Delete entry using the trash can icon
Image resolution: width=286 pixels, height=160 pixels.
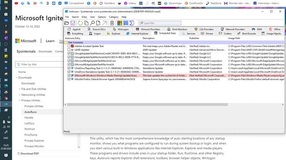tap(112, 23)
